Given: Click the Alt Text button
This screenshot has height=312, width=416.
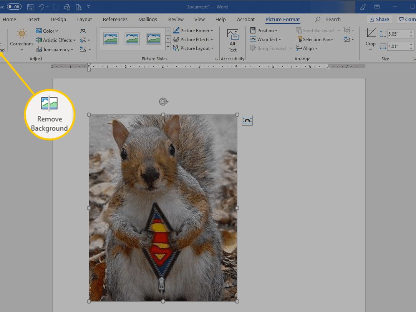Looking at the screenshot, I should (x=233, y=41).
